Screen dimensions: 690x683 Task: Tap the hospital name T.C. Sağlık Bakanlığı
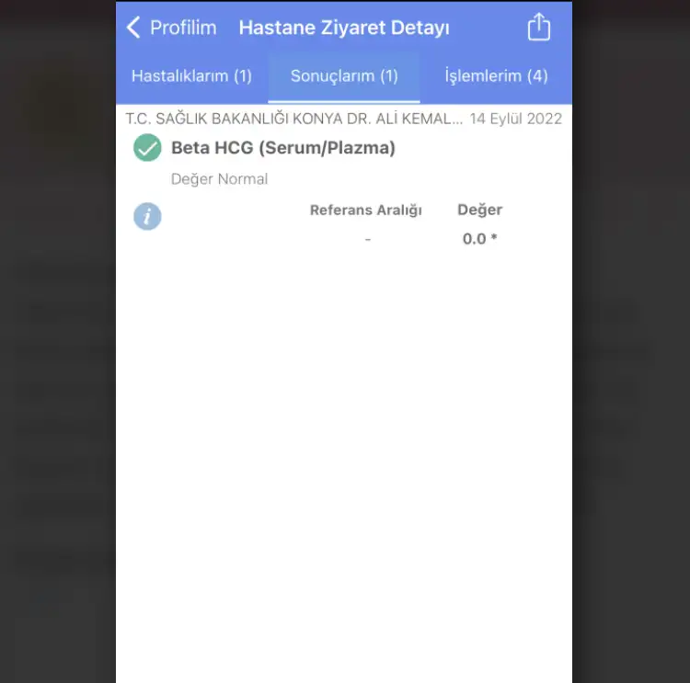[294, 119]
